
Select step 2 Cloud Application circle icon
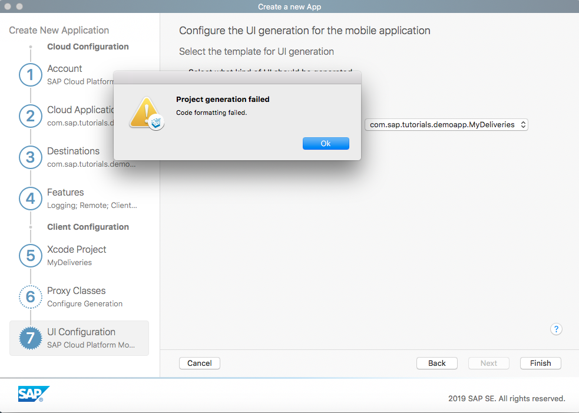(x=30, y=116)
